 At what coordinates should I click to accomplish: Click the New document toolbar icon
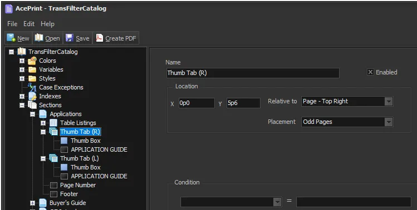pos(11,38)
